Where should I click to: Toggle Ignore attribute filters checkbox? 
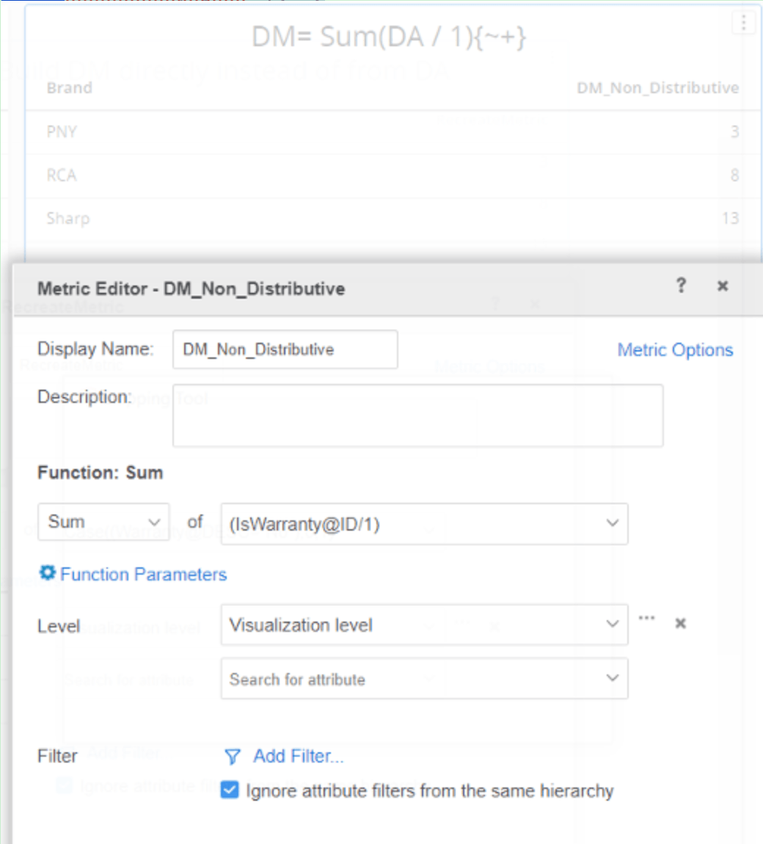[x=230, y=790]
